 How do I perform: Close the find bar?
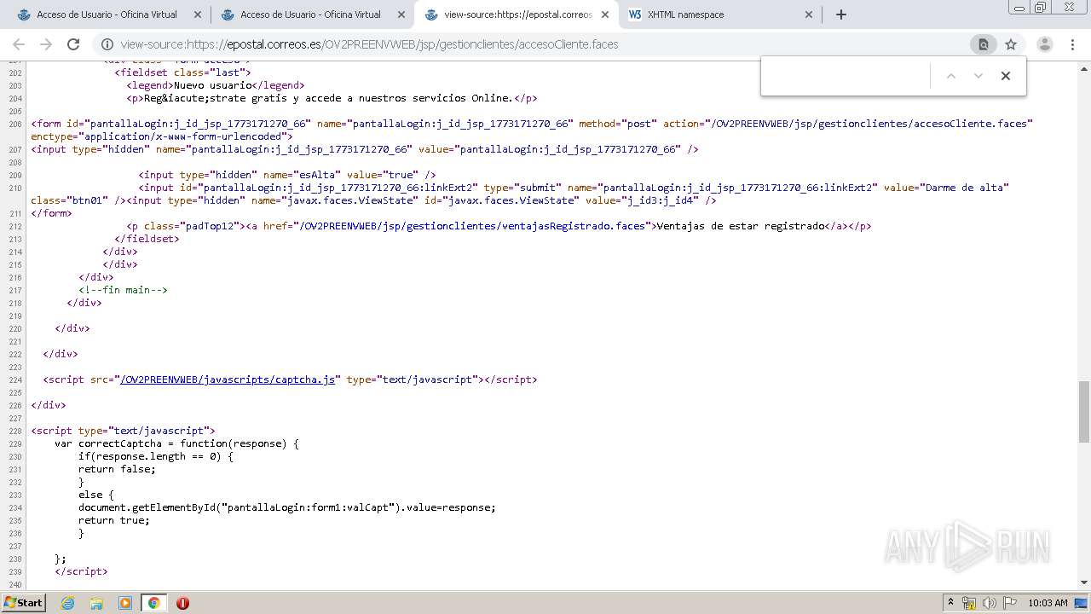[1006, 76]
